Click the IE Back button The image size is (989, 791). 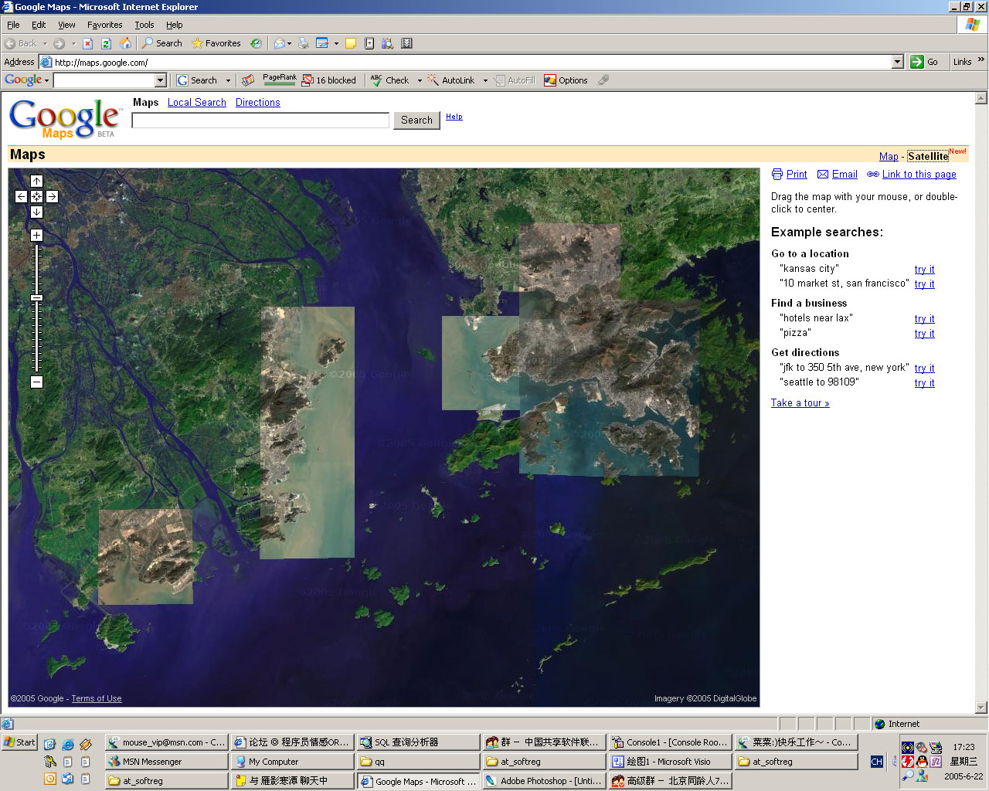(x=21, y=43)
